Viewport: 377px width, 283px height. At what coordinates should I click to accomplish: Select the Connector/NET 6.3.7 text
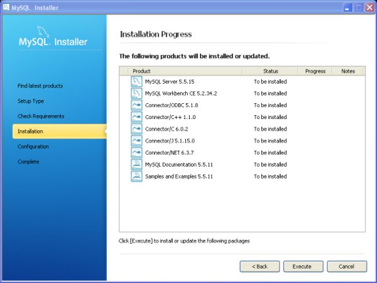coord(169,153)
